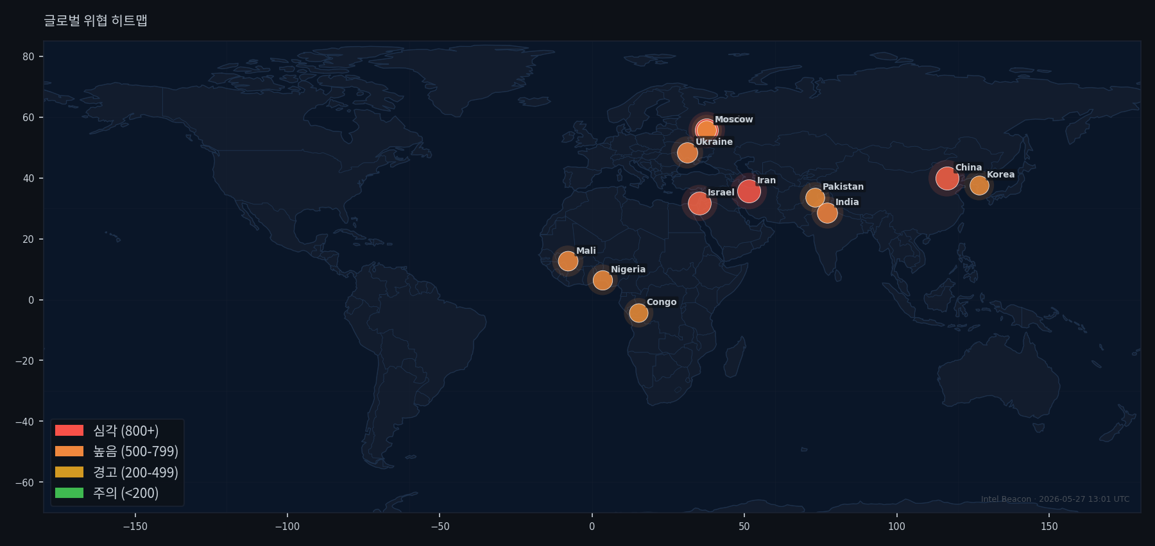Screen dimensions: 1155x546
Task: Click the China threat circle
Action: pyautogui.click(x=947, y=178)
